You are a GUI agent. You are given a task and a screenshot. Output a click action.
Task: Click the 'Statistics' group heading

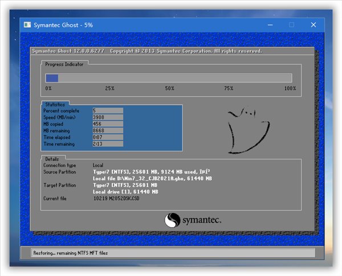(55, 105)
